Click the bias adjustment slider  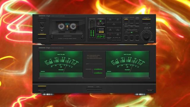click(132, 32)
